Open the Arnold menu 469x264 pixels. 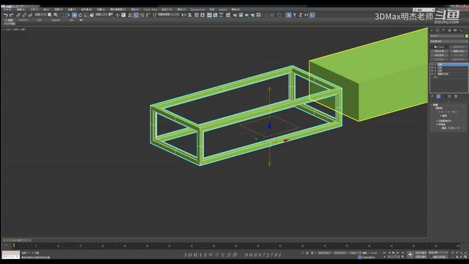[x=223, y=10]
